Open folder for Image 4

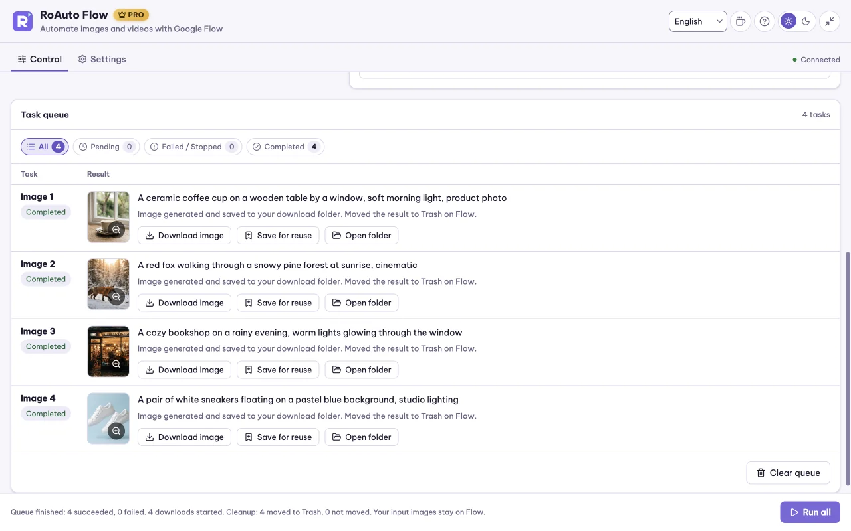362,437
